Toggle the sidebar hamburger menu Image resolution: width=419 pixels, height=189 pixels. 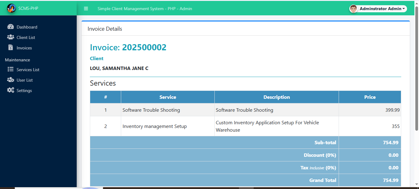86,9
